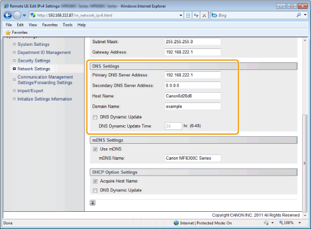Image resolution: width=311 pixels, height=229 pixels.
Task: Click the Internet Explorer title bar icon
Action: (6, 6)
